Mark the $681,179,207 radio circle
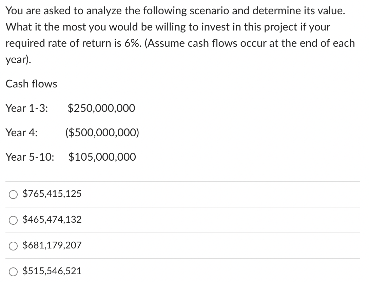 [x=13, y=246]
